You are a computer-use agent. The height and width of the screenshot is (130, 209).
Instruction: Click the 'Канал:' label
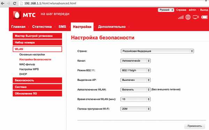[x=82, y=61]
